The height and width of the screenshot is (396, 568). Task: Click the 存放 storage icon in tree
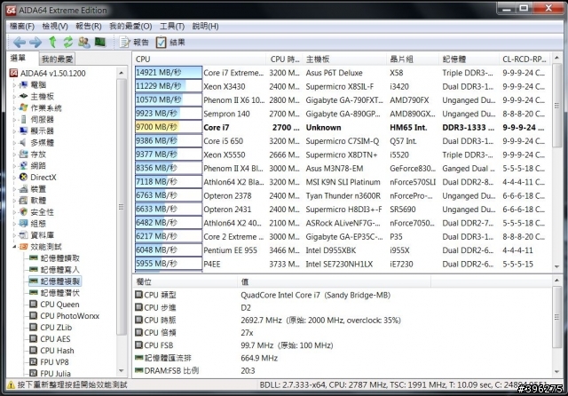pyautogui.click(x=24, y=154)
